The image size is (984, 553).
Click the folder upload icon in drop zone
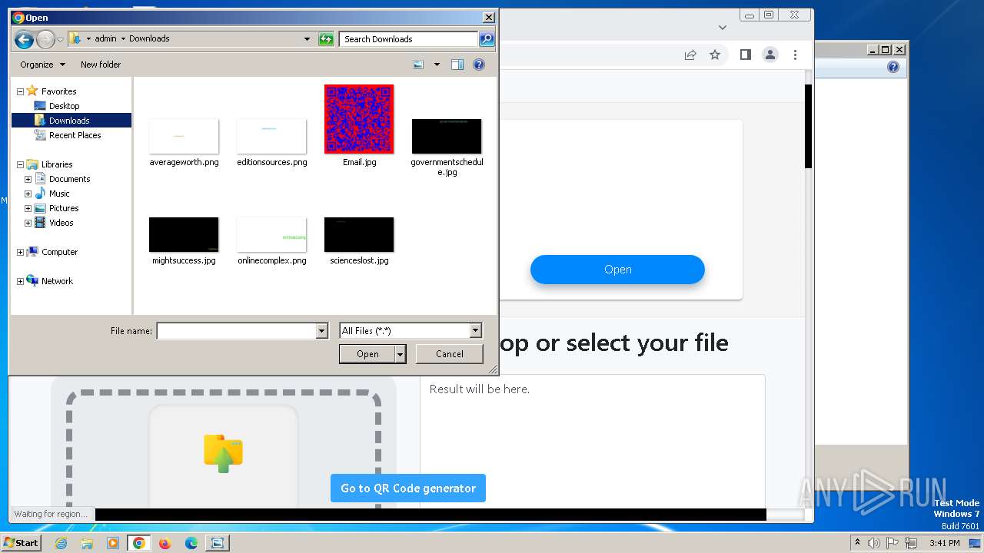click(x=223, y=452)
